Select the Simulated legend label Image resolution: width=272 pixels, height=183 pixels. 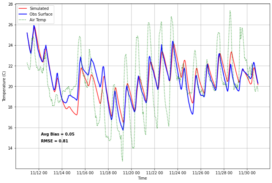(39, 8)
